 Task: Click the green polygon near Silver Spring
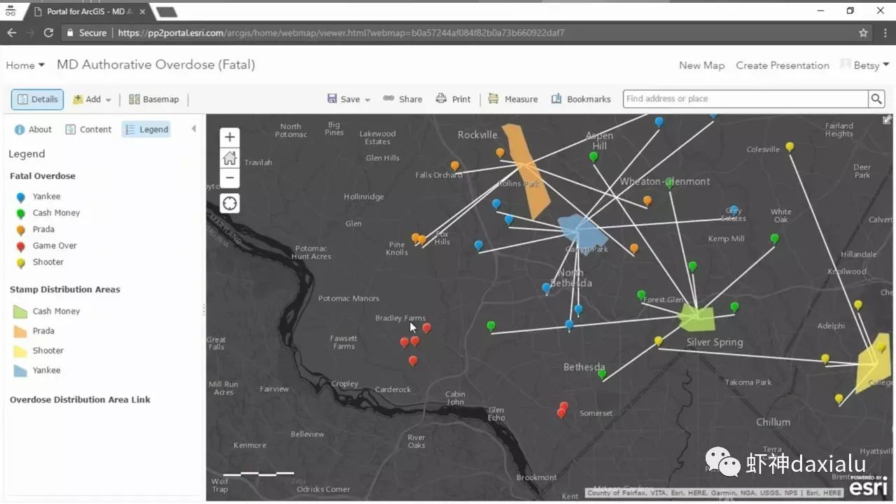(697, 318)
